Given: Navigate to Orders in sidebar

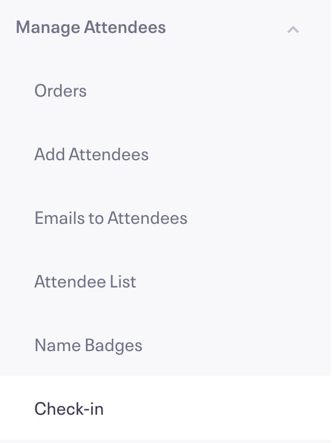Looking at the screenshot, I should [x=61, y=91].
